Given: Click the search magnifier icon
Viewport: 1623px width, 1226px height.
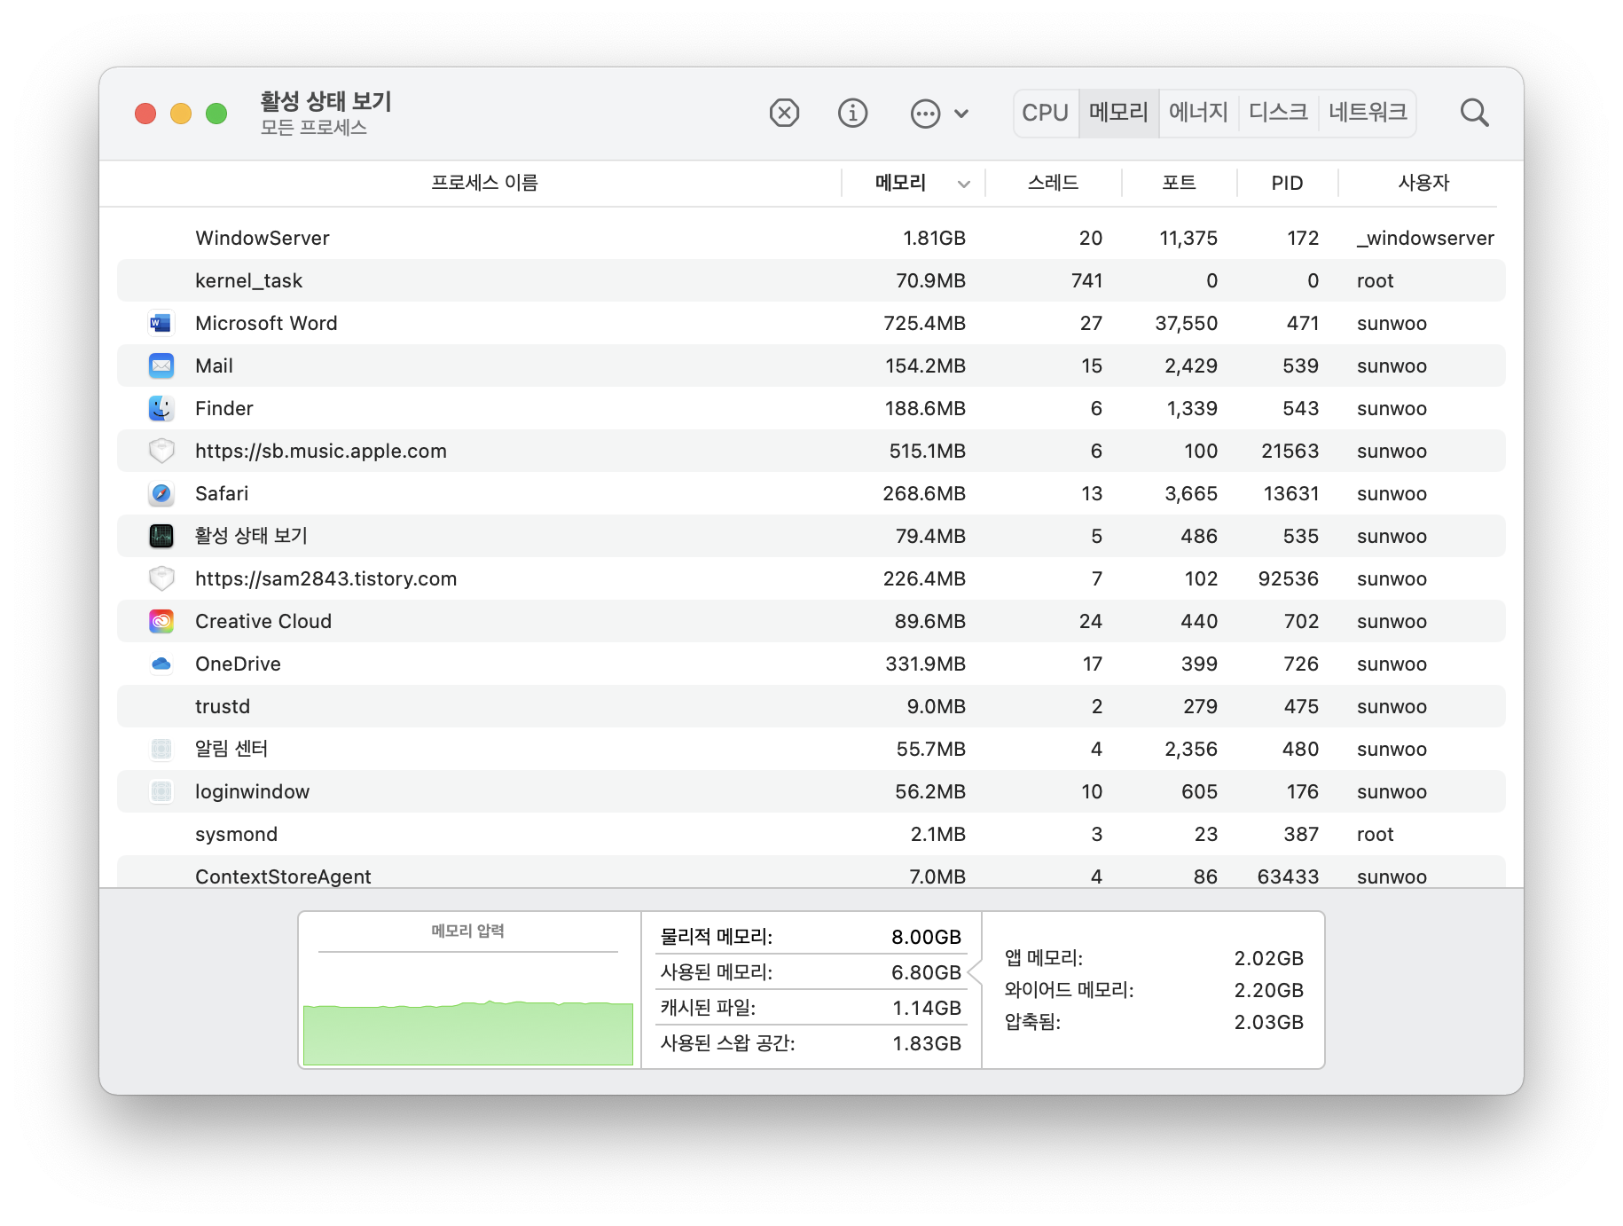Looking at the screenshot, I should click(x=1474, y=113).
